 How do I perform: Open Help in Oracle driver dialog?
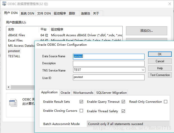(160, 68)
